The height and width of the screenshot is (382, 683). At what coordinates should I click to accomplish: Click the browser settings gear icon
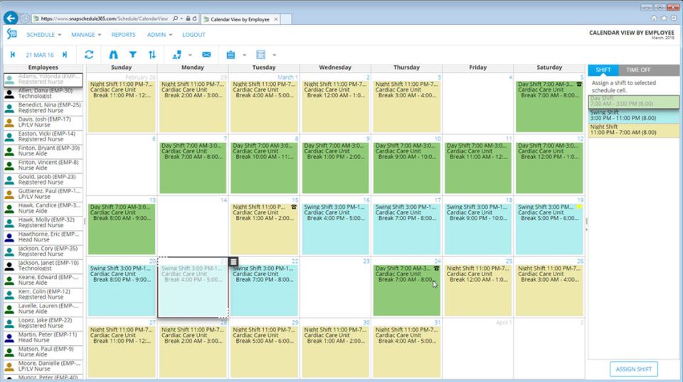click(x=674, y=18)
